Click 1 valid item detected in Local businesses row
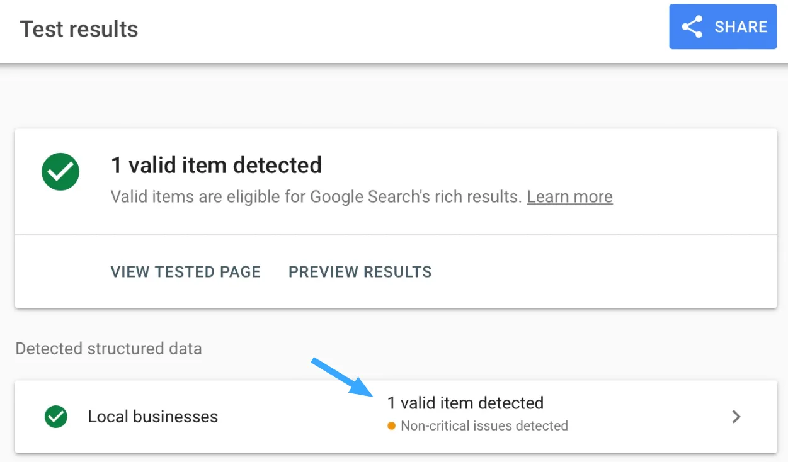 [465, 403]
